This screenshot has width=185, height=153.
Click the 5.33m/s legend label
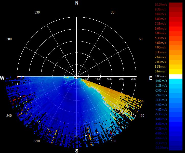pyautogui.click(x=160, y=38)
